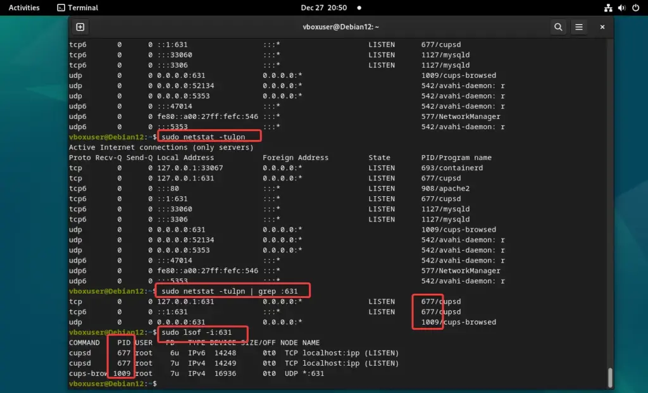Click the 'State' column header
Viewport: 648px width, 393px height.
coord(380,158)
